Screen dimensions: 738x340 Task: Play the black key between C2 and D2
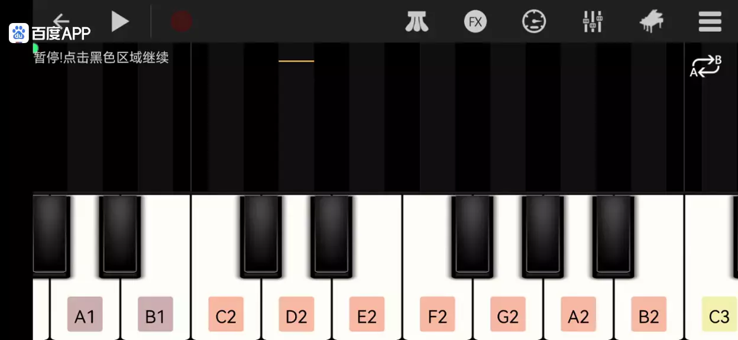[261, 236]
